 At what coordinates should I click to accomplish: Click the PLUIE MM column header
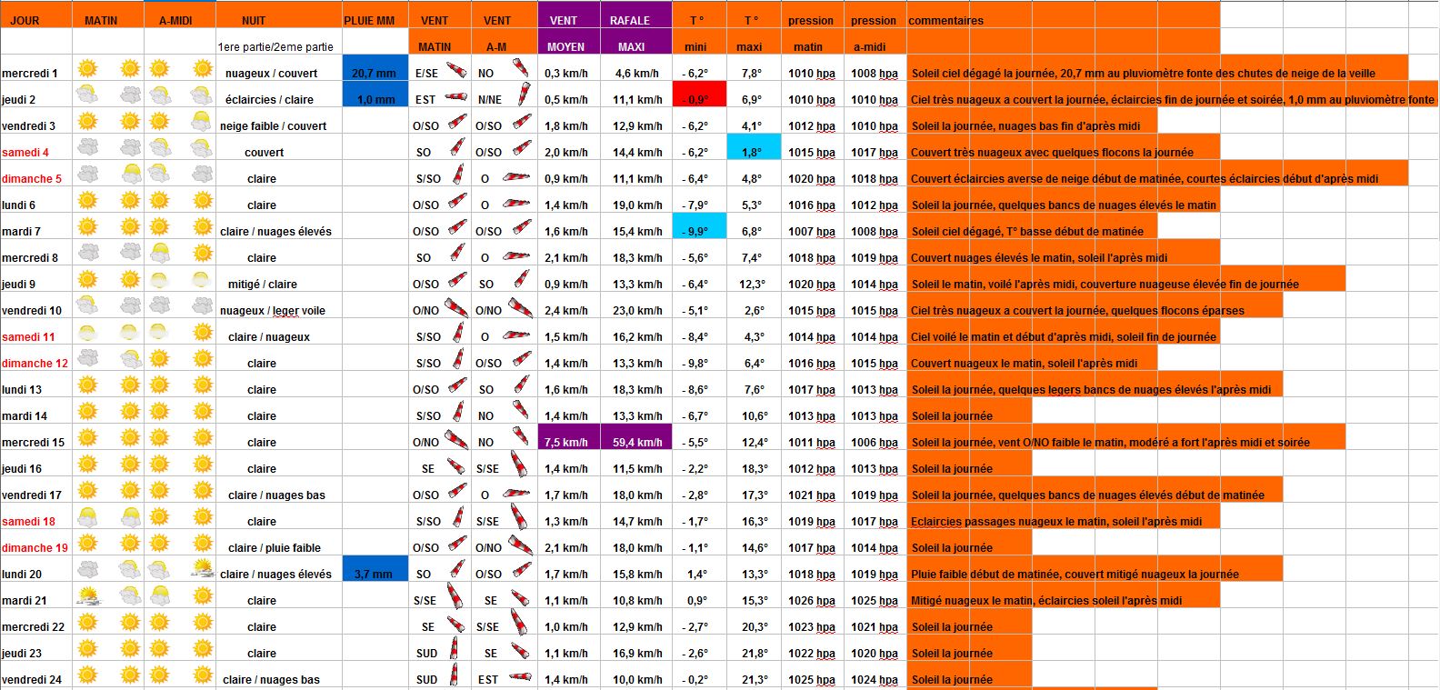pyautogui.click(x=375, y=16)
